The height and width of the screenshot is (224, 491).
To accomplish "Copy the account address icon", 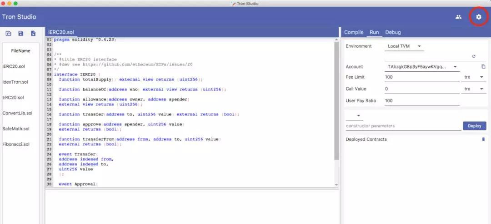I will pos(483,67).
